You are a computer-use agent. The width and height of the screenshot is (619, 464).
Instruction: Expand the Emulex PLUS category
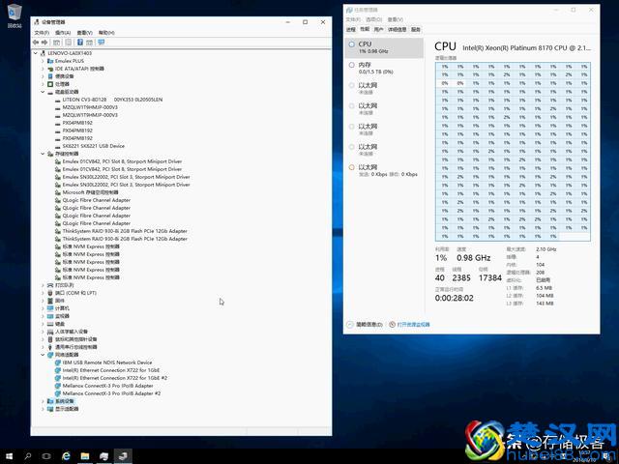pos(43,61)
